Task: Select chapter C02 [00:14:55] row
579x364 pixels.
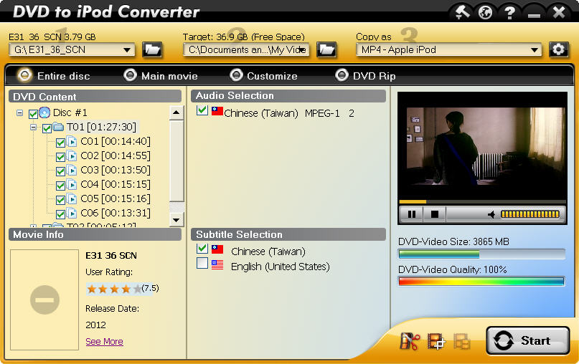Action: [x=116, y=156]
